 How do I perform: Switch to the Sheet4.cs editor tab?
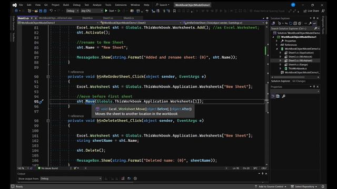click(x=87, y=18)
